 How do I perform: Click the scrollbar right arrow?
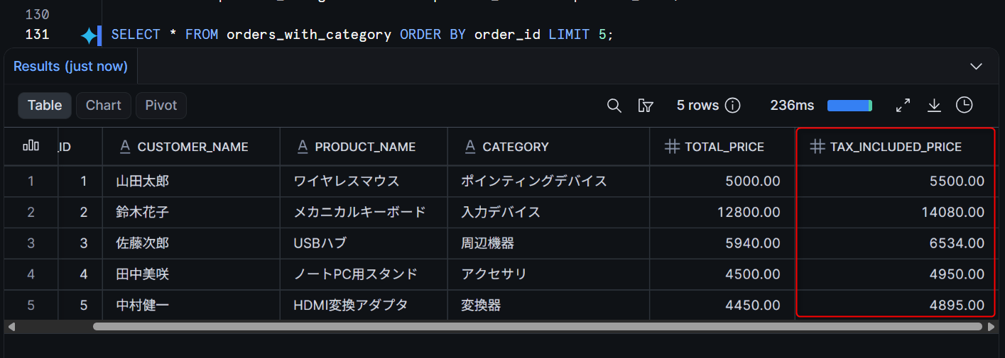click(992, 327)
